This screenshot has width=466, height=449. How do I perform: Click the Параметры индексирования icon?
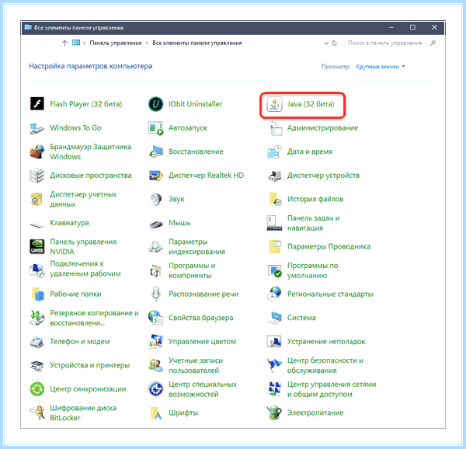[156, 246]
